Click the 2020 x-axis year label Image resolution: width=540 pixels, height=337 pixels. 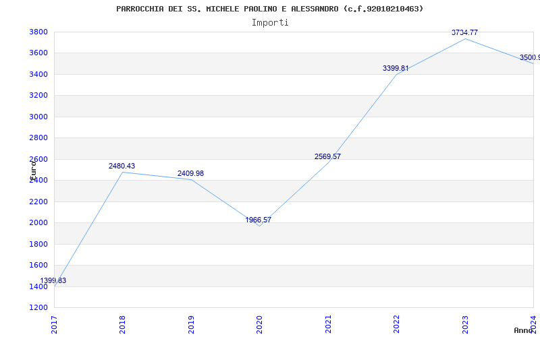(x=259, y=325)
